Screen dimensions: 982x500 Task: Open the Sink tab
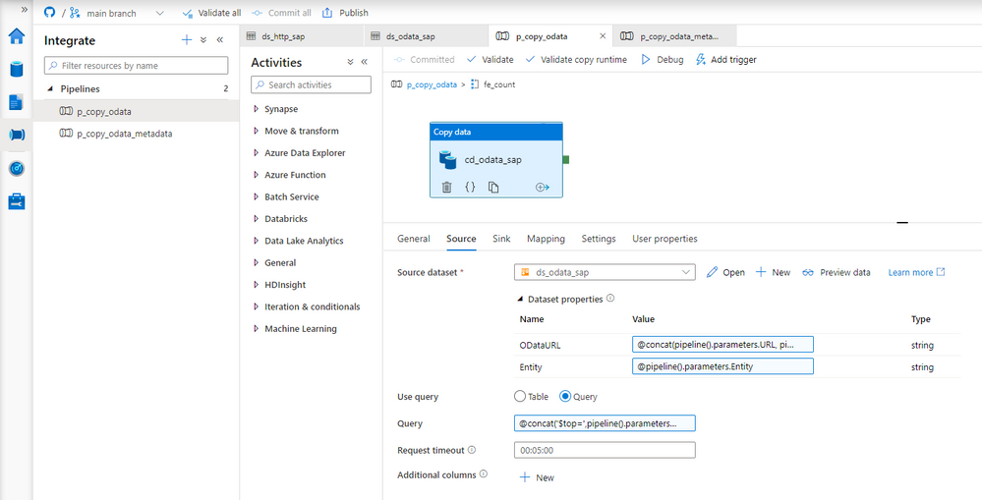(501, 239)
